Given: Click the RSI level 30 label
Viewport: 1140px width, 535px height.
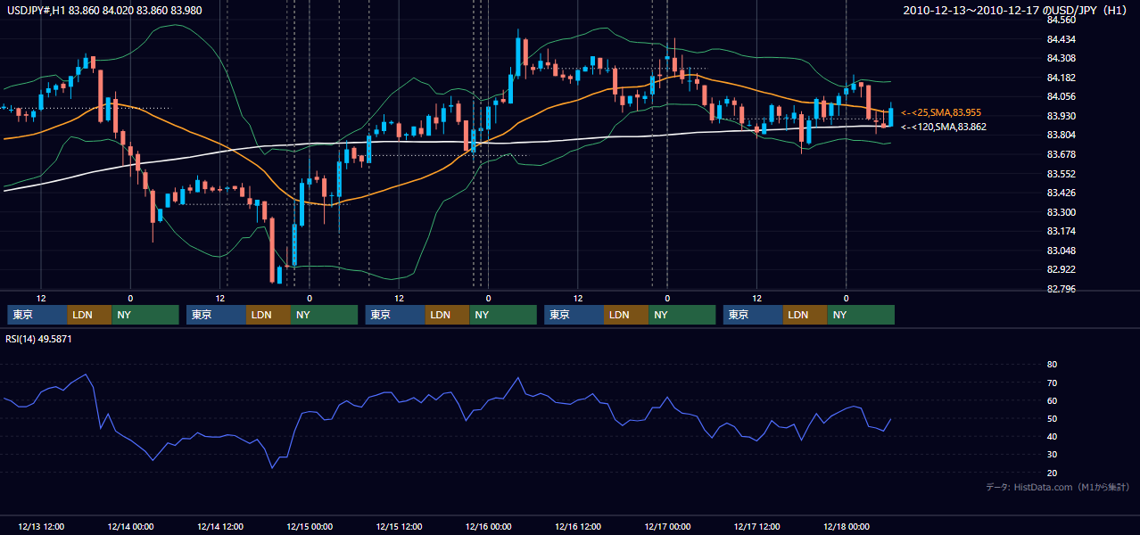Looking at the screenshot, I should click(x=1052, y=454).
